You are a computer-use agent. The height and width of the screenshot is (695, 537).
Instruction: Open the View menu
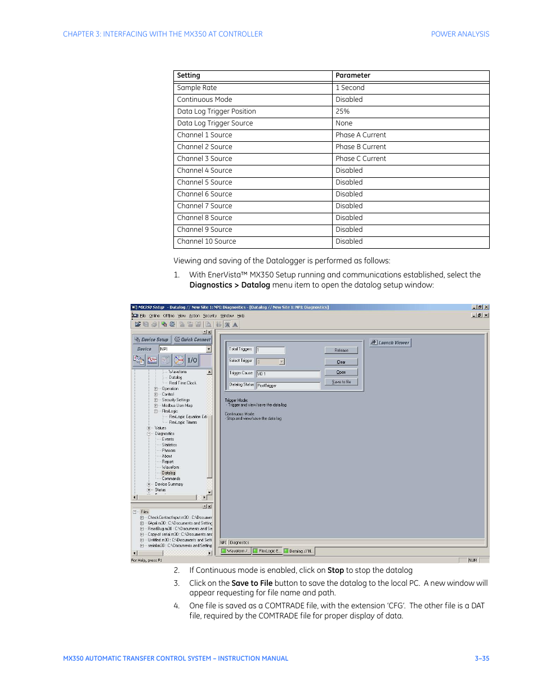[x=182, y=316]
